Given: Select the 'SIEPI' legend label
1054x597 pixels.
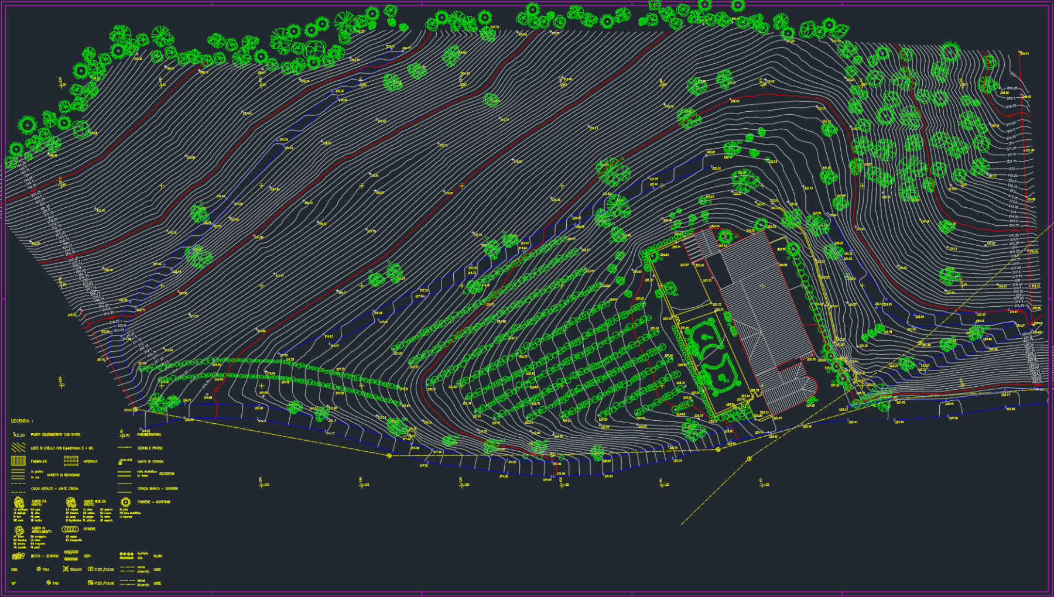Looking at the screenshot, I should pyautogui.click(x=87, y=556).
